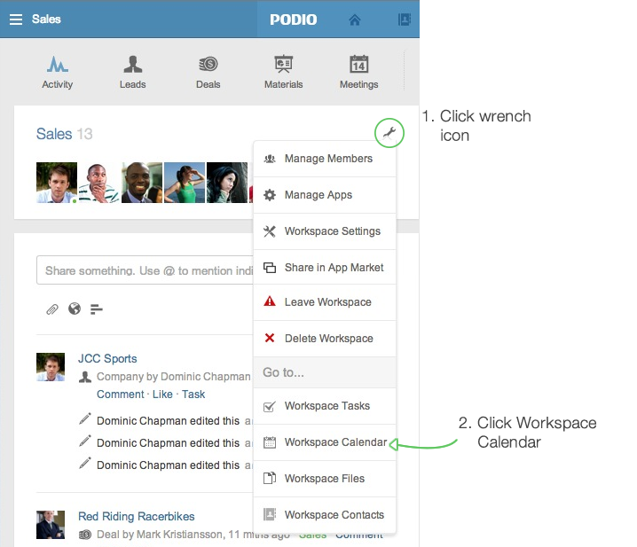Click the Share in App Market icon
The height and width of the screenshot is (547, 637).
pos(270,268)
